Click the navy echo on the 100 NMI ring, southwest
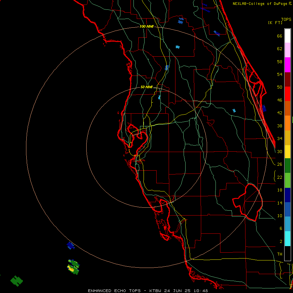Screen dimensions: 293x293 [x=71, y=245]
